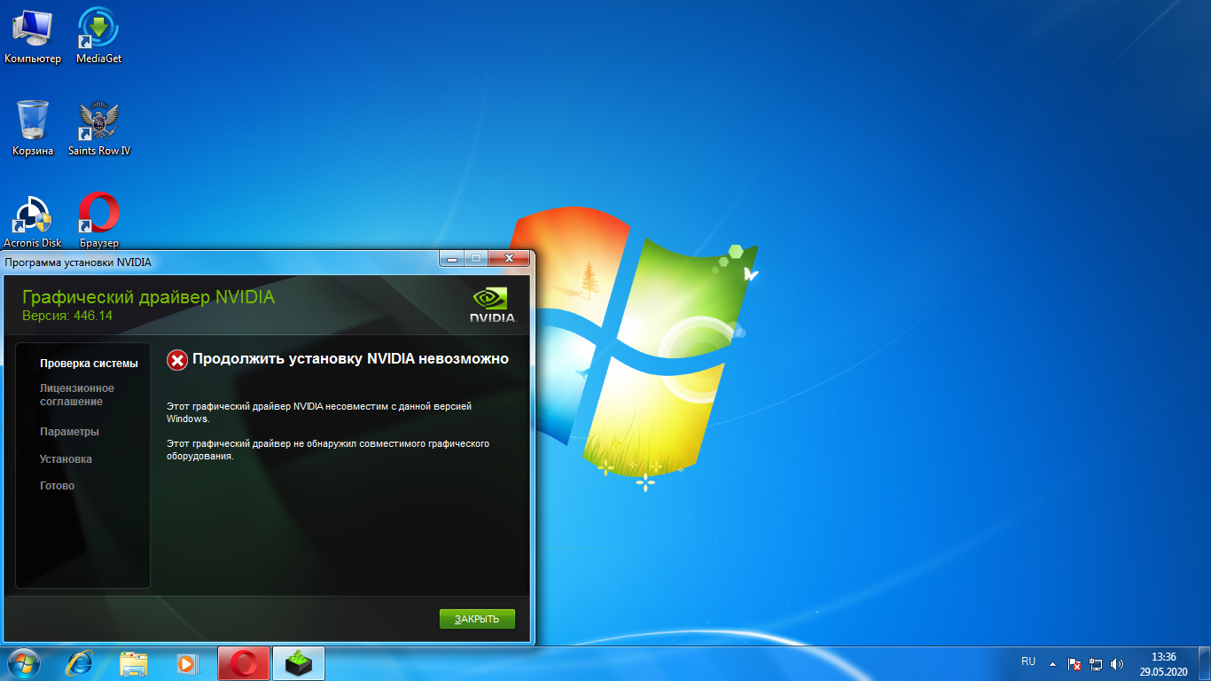Switch to Opera in the taskbar
Viewport: 1211px width, 681px height.
coord(244,663)
